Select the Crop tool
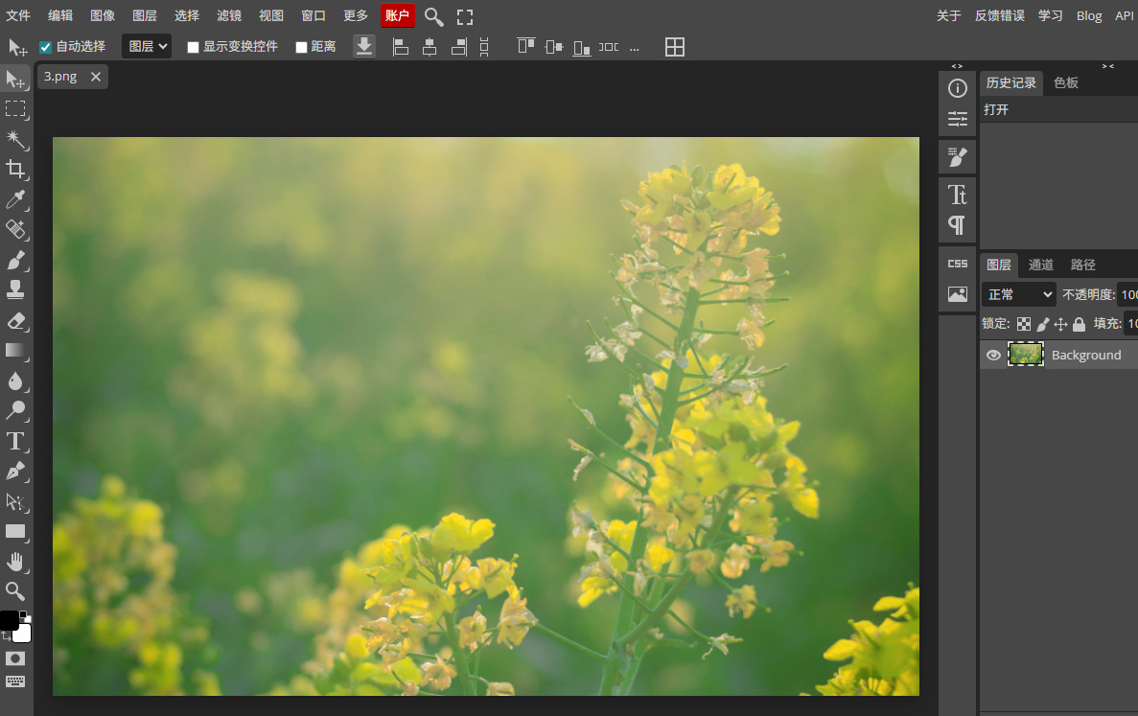This screenshot has width=1138, height=716. (x=15, y=170)
